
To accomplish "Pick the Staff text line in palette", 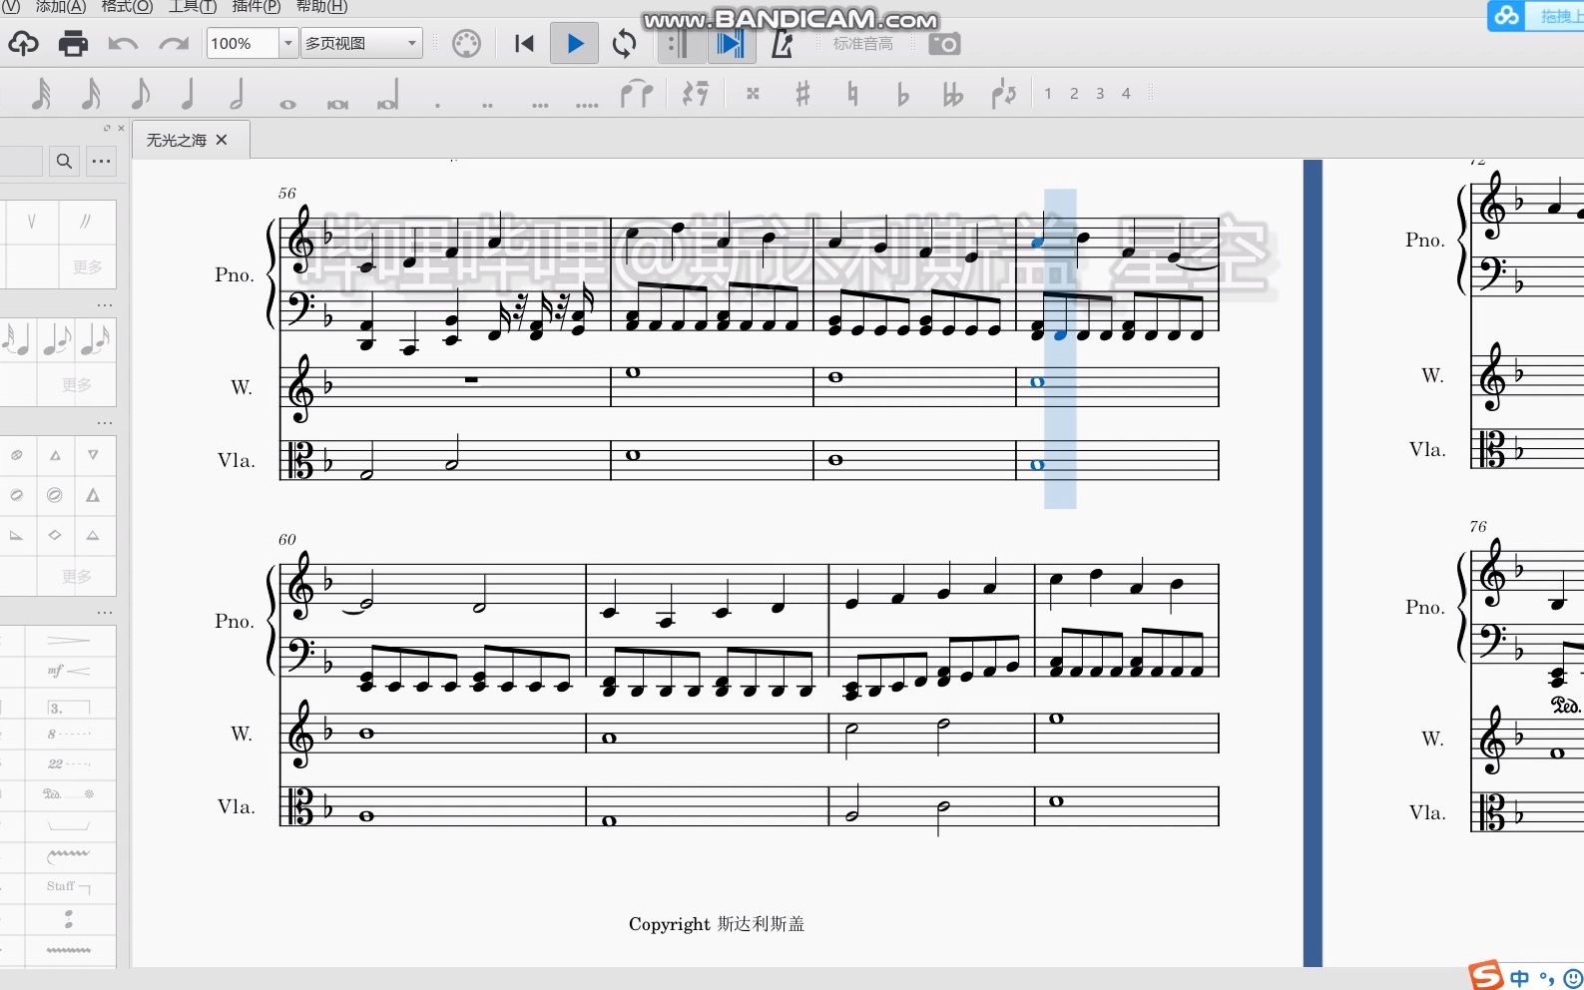I will (x=68, y=886).
